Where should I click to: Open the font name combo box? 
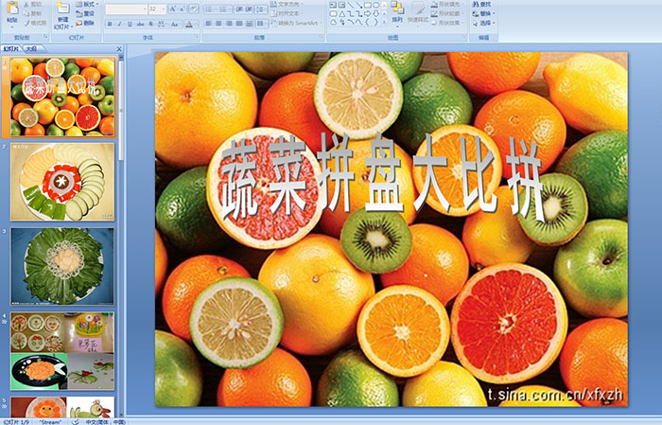pos(126,9)
